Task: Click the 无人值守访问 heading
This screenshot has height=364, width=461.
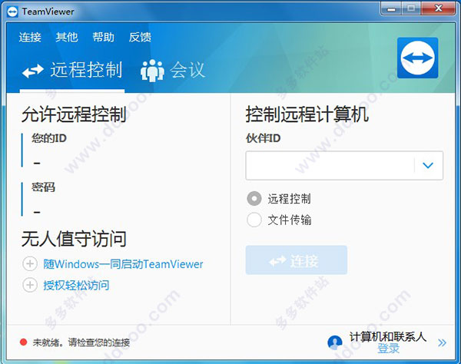Action: [x=74, y=239]
